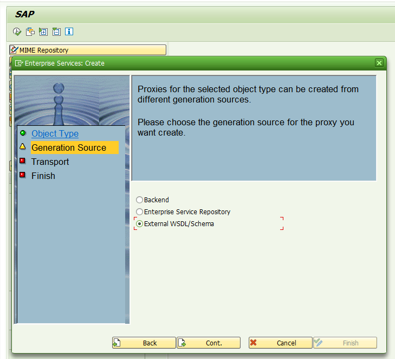395x359 pixels.
Task: Click the 'Proxies for the selected object type' text
Action: (206, 89)
